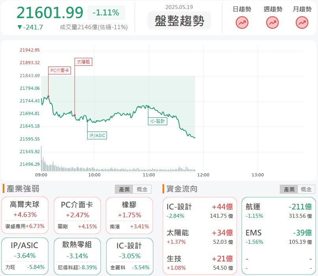Click the PC介面卡 marker label on chart
This screenshot has width=318, height=276.
(60, 70)
